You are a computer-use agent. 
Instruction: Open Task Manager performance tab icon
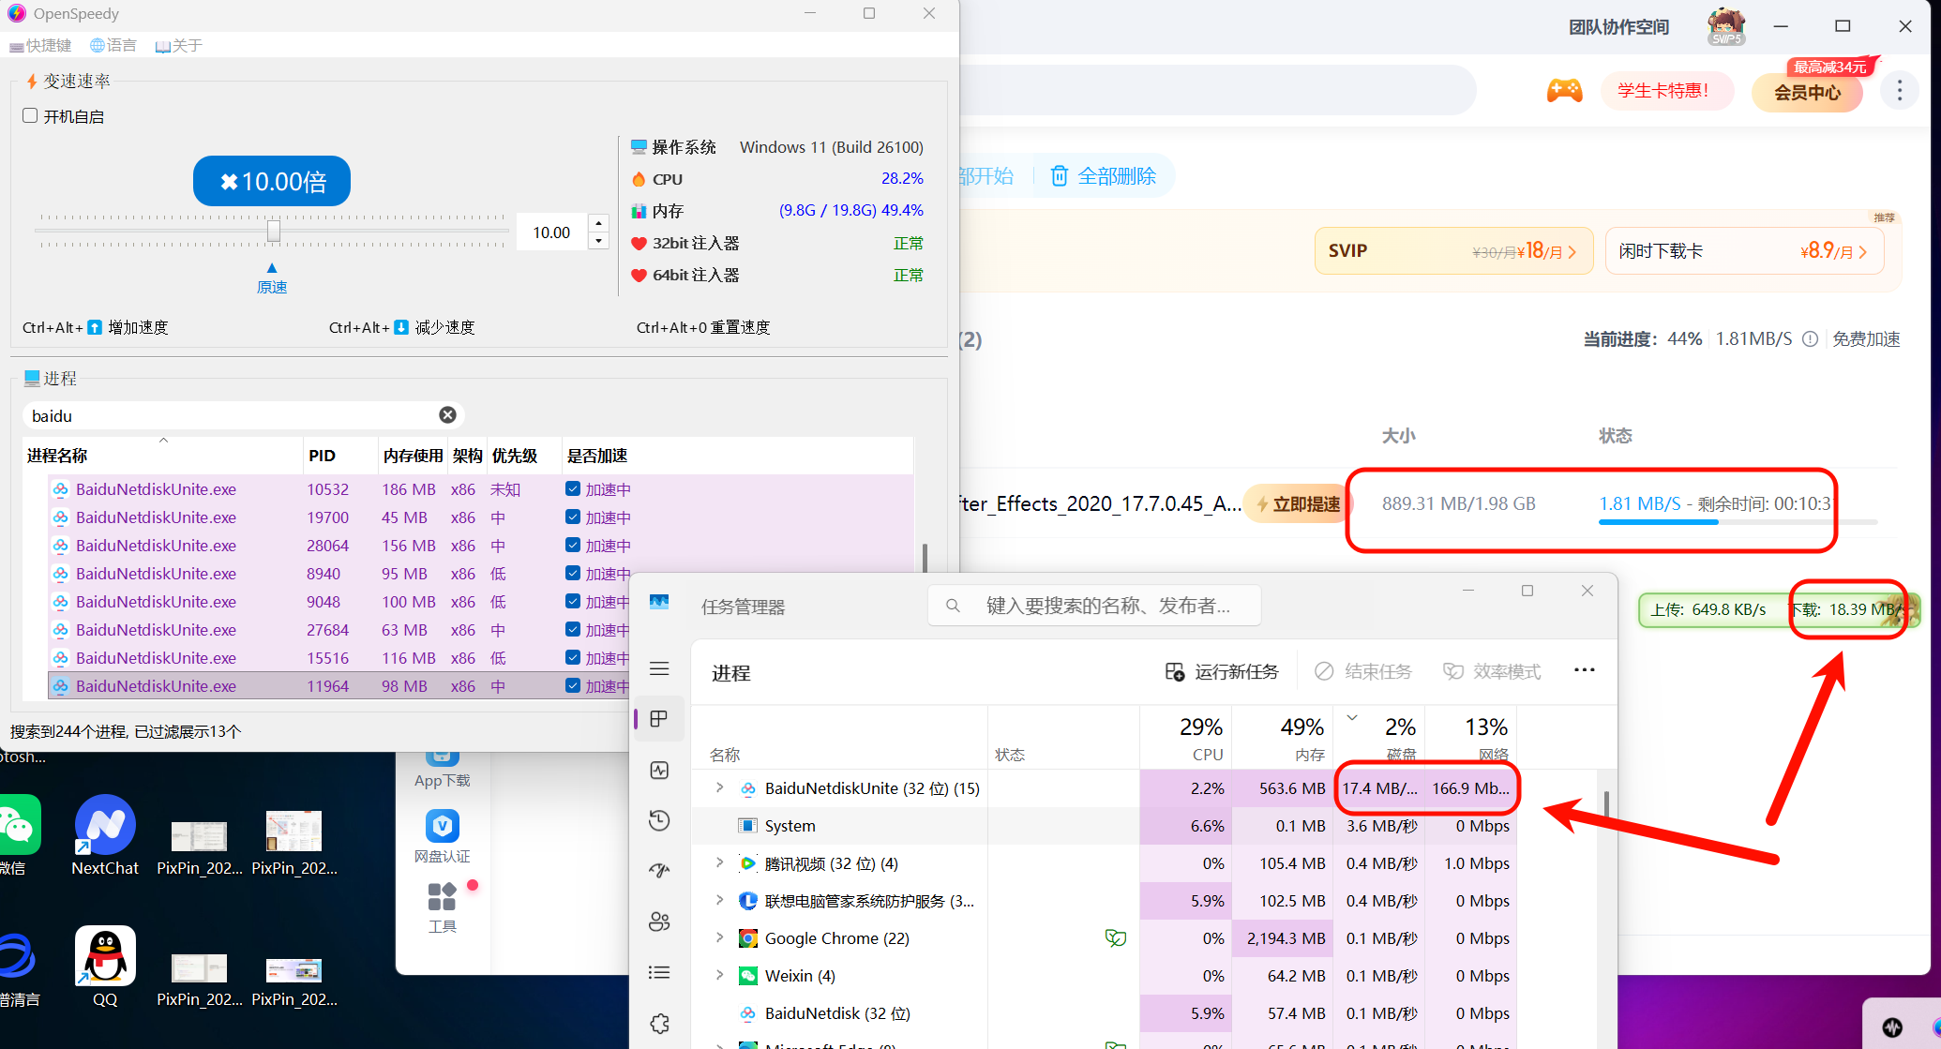tap(659, 770)
